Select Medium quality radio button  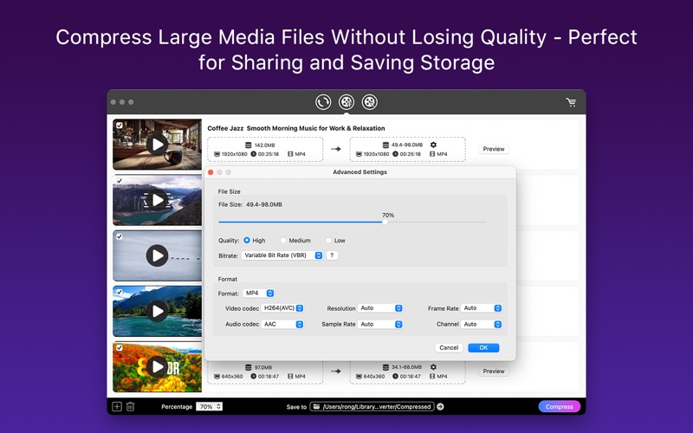point(283,240)
